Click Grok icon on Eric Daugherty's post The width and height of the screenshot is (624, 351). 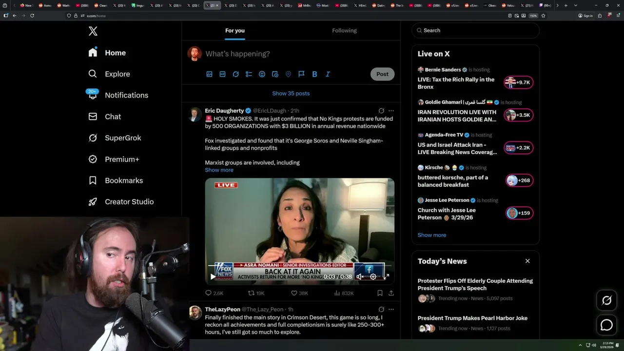click(x=381, y=111)
